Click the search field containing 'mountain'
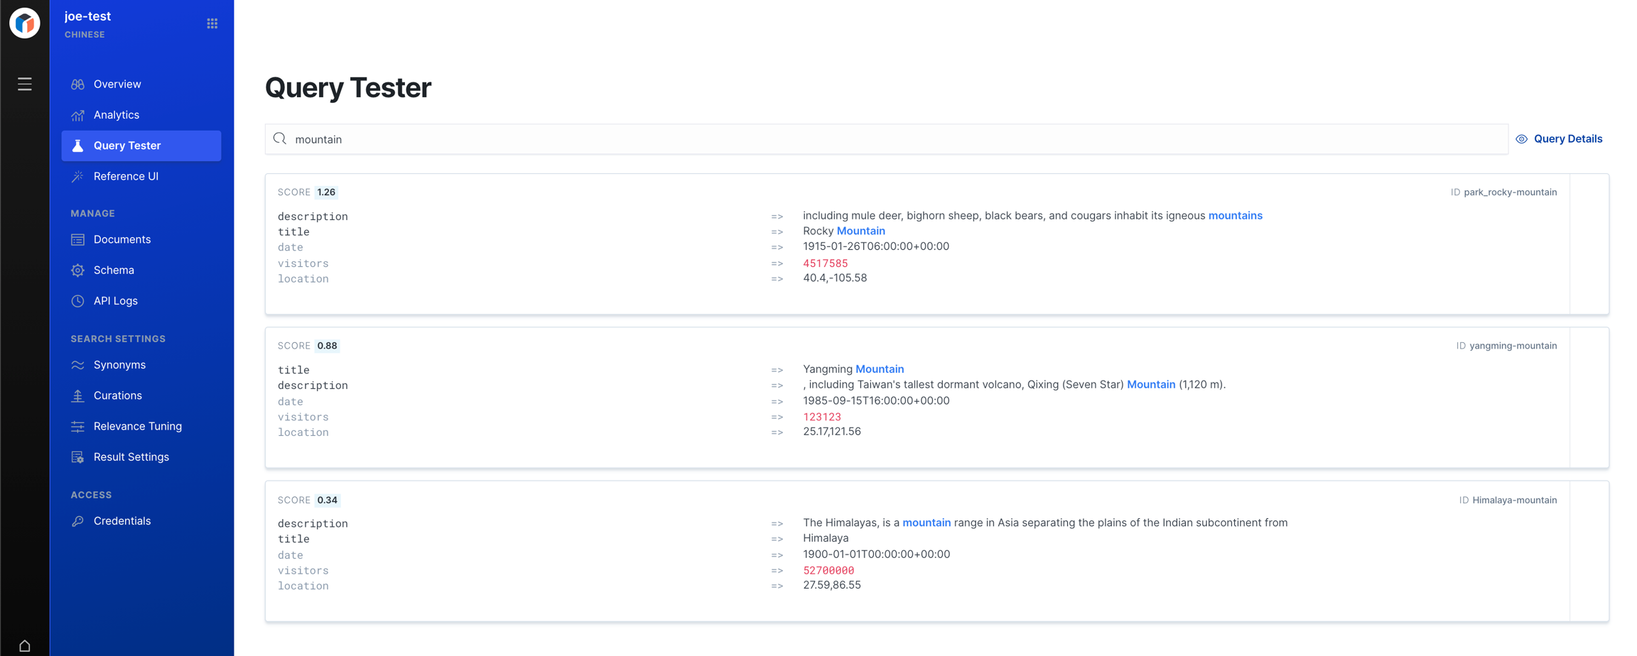The image size is (1637, 656). 885,139
